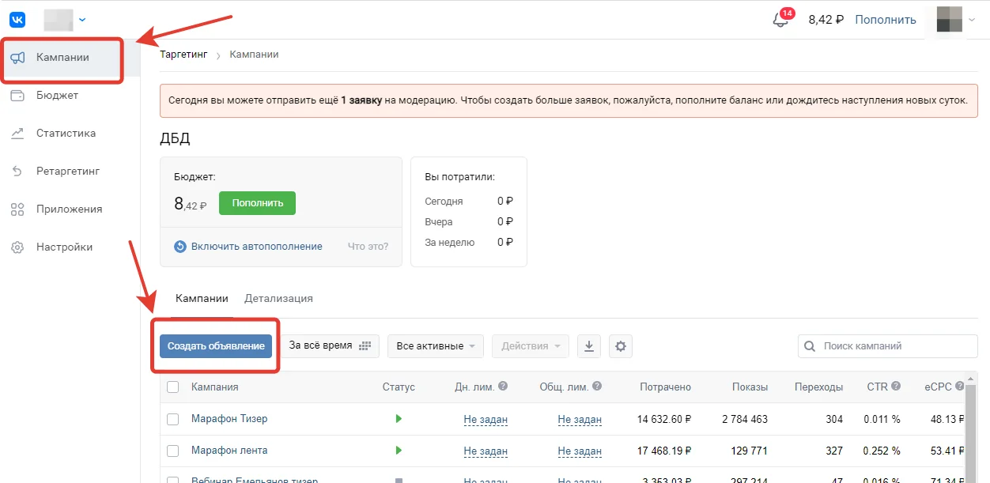Click help icon beside Дн. лим. header

click(x=503, y=387)
